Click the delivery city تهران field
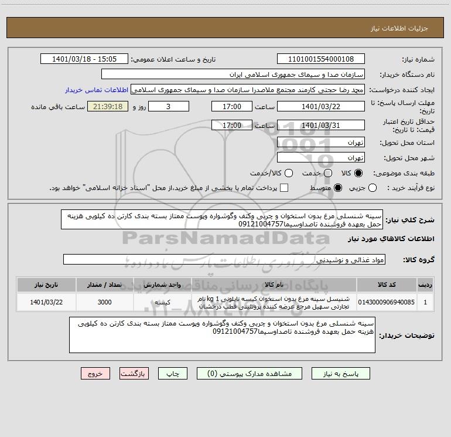Viewport: 451px width, 437px height. 321,158
